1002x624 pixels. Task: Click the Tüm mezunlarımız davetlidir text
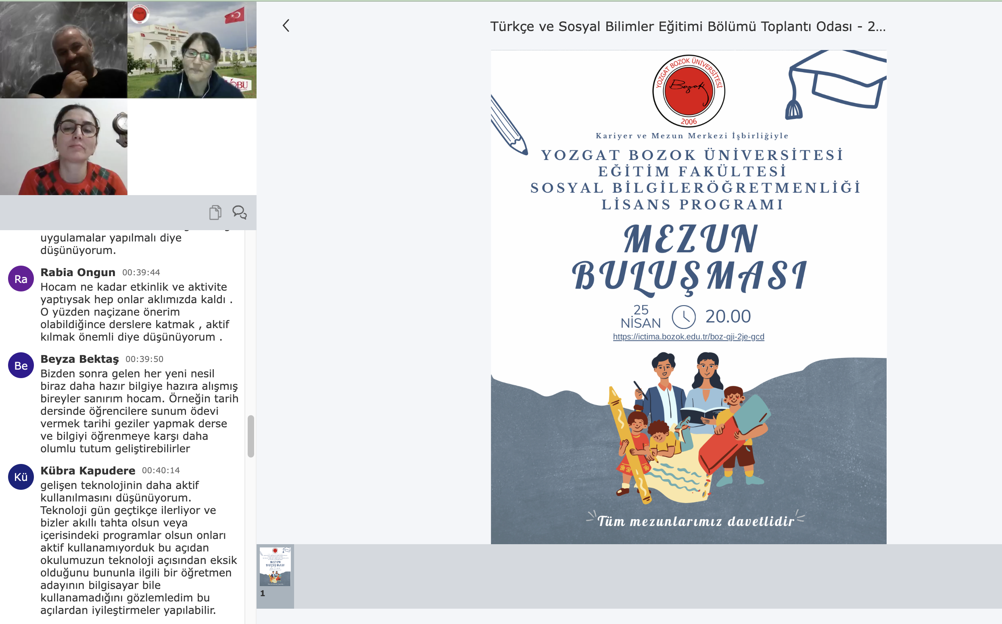click(x=696, y=521)
